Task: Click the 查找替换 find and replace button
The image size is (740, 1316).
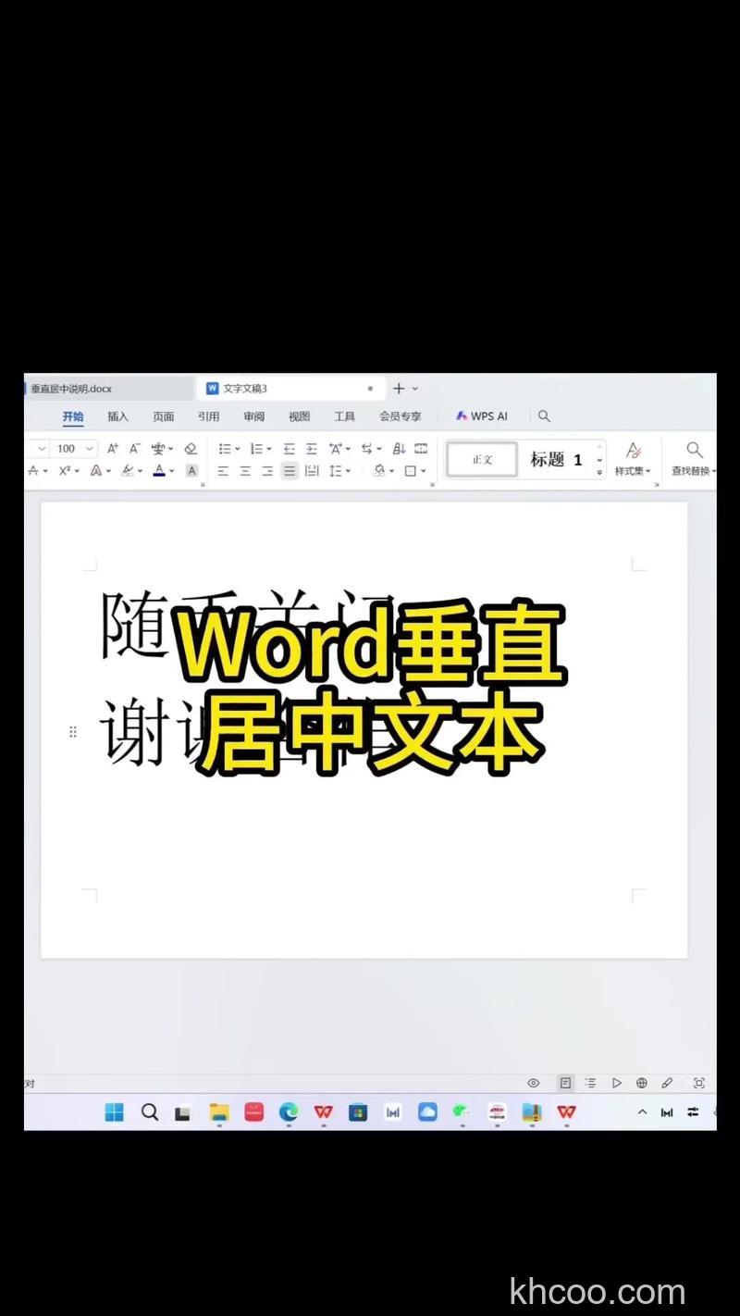Action: [x=694, y=459]
